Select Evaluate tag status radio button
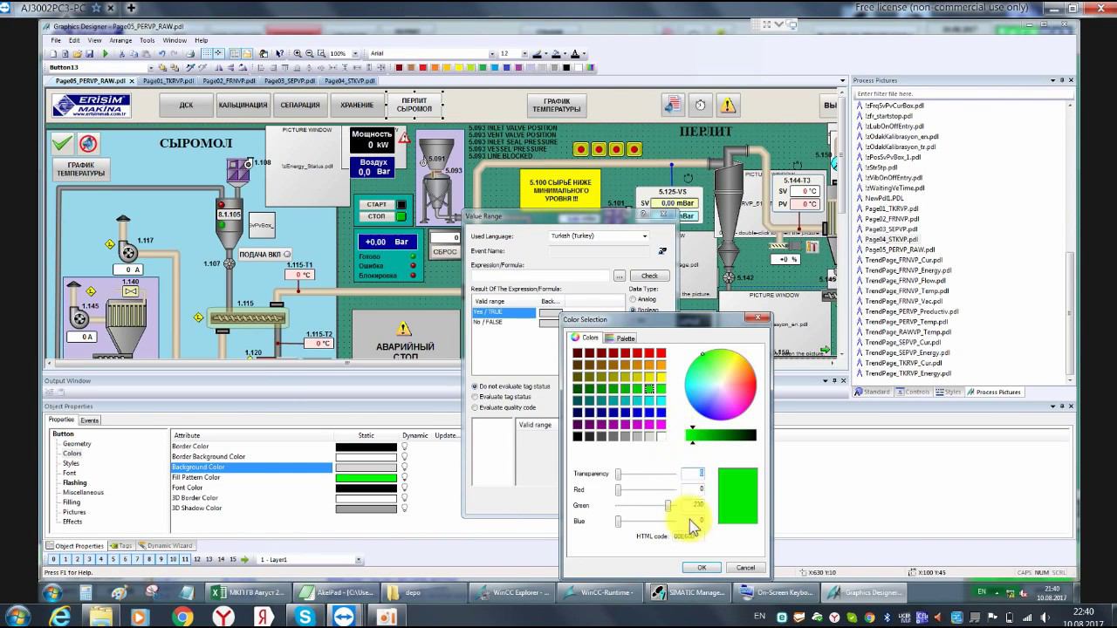Image resolution: width=1117 pixels, height=628 pixels. point(475,397)
